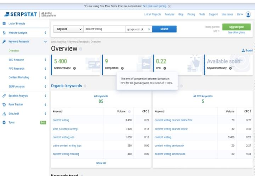Click Keyword Research breadcrumb link
The image size is (255, 176).
78,42
